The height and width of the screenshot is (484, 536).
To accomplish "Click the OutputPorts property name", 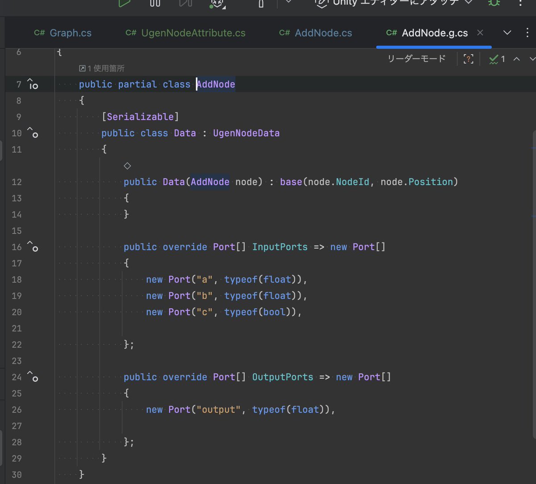I will tap(283, 377).
